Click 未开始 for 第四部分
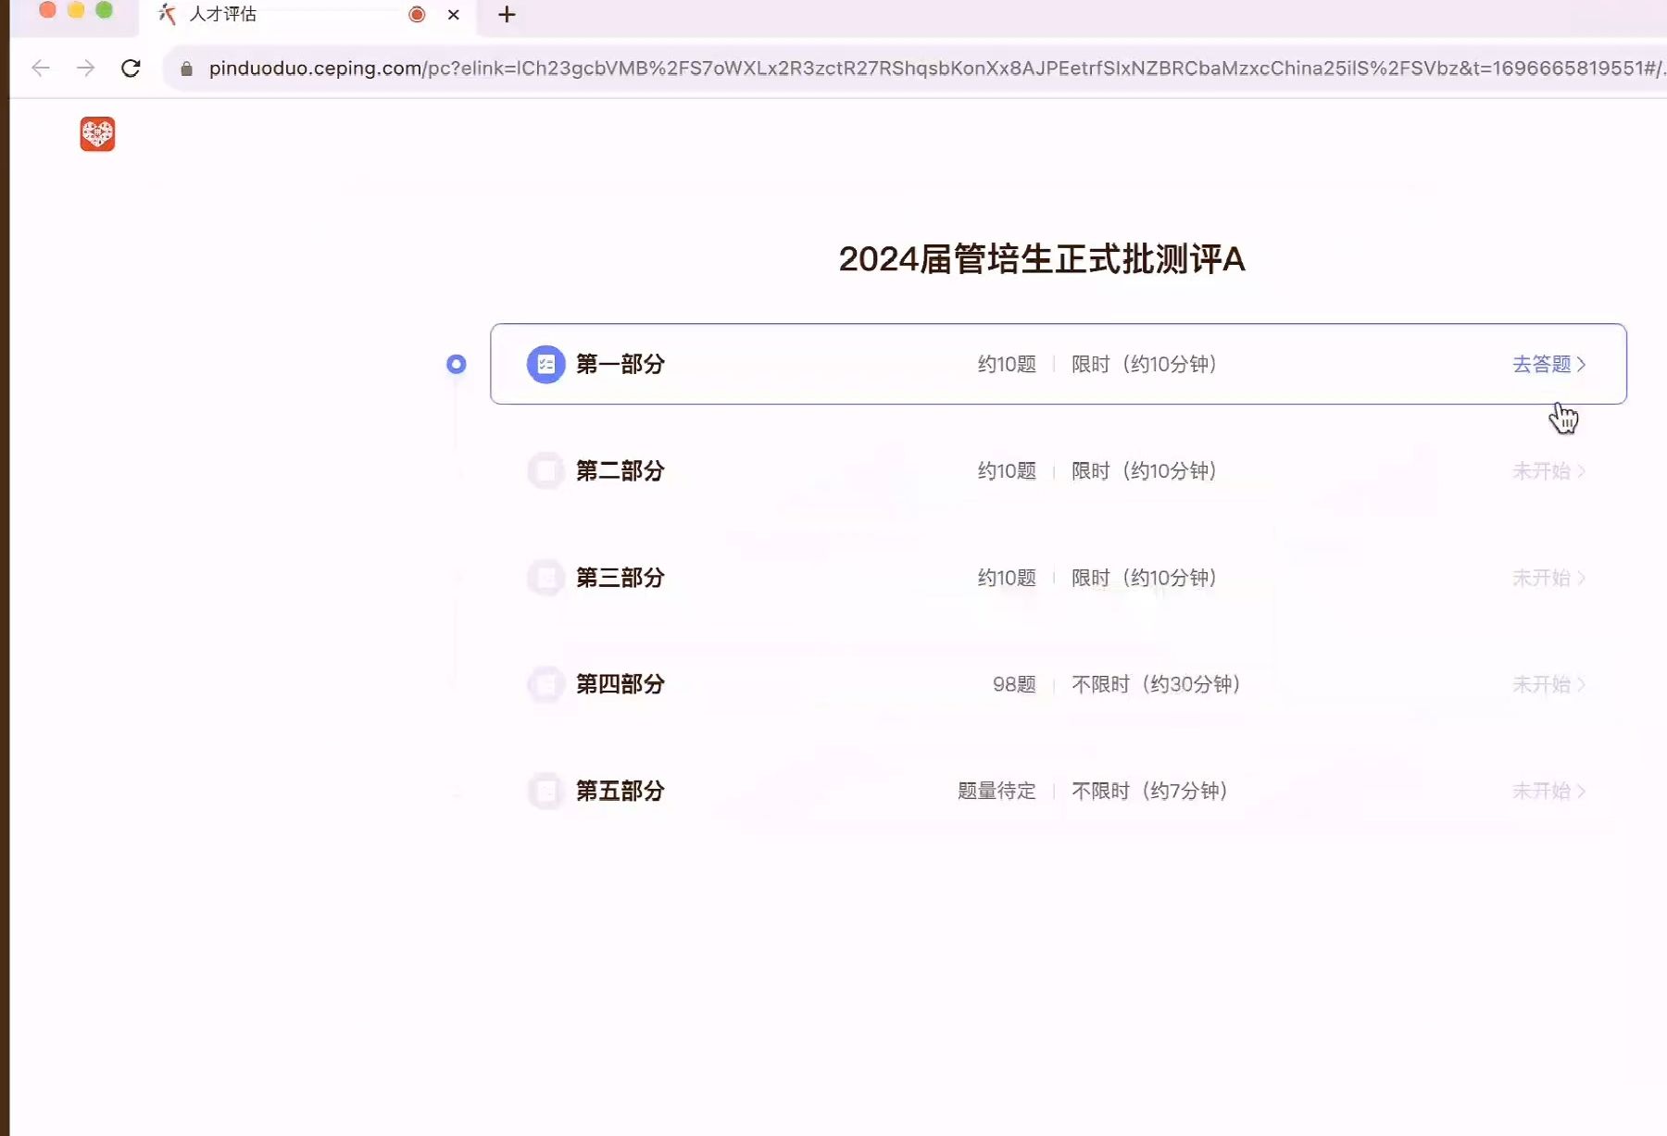 (1549, 684)
